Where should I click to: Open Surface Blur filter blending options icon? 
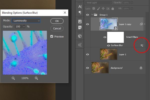coord(142,45)
